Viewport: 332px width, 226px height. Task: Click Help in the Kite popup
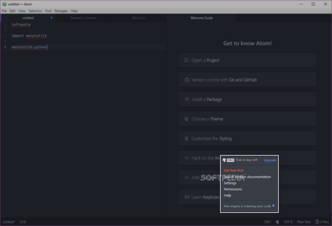coord(227,195)
